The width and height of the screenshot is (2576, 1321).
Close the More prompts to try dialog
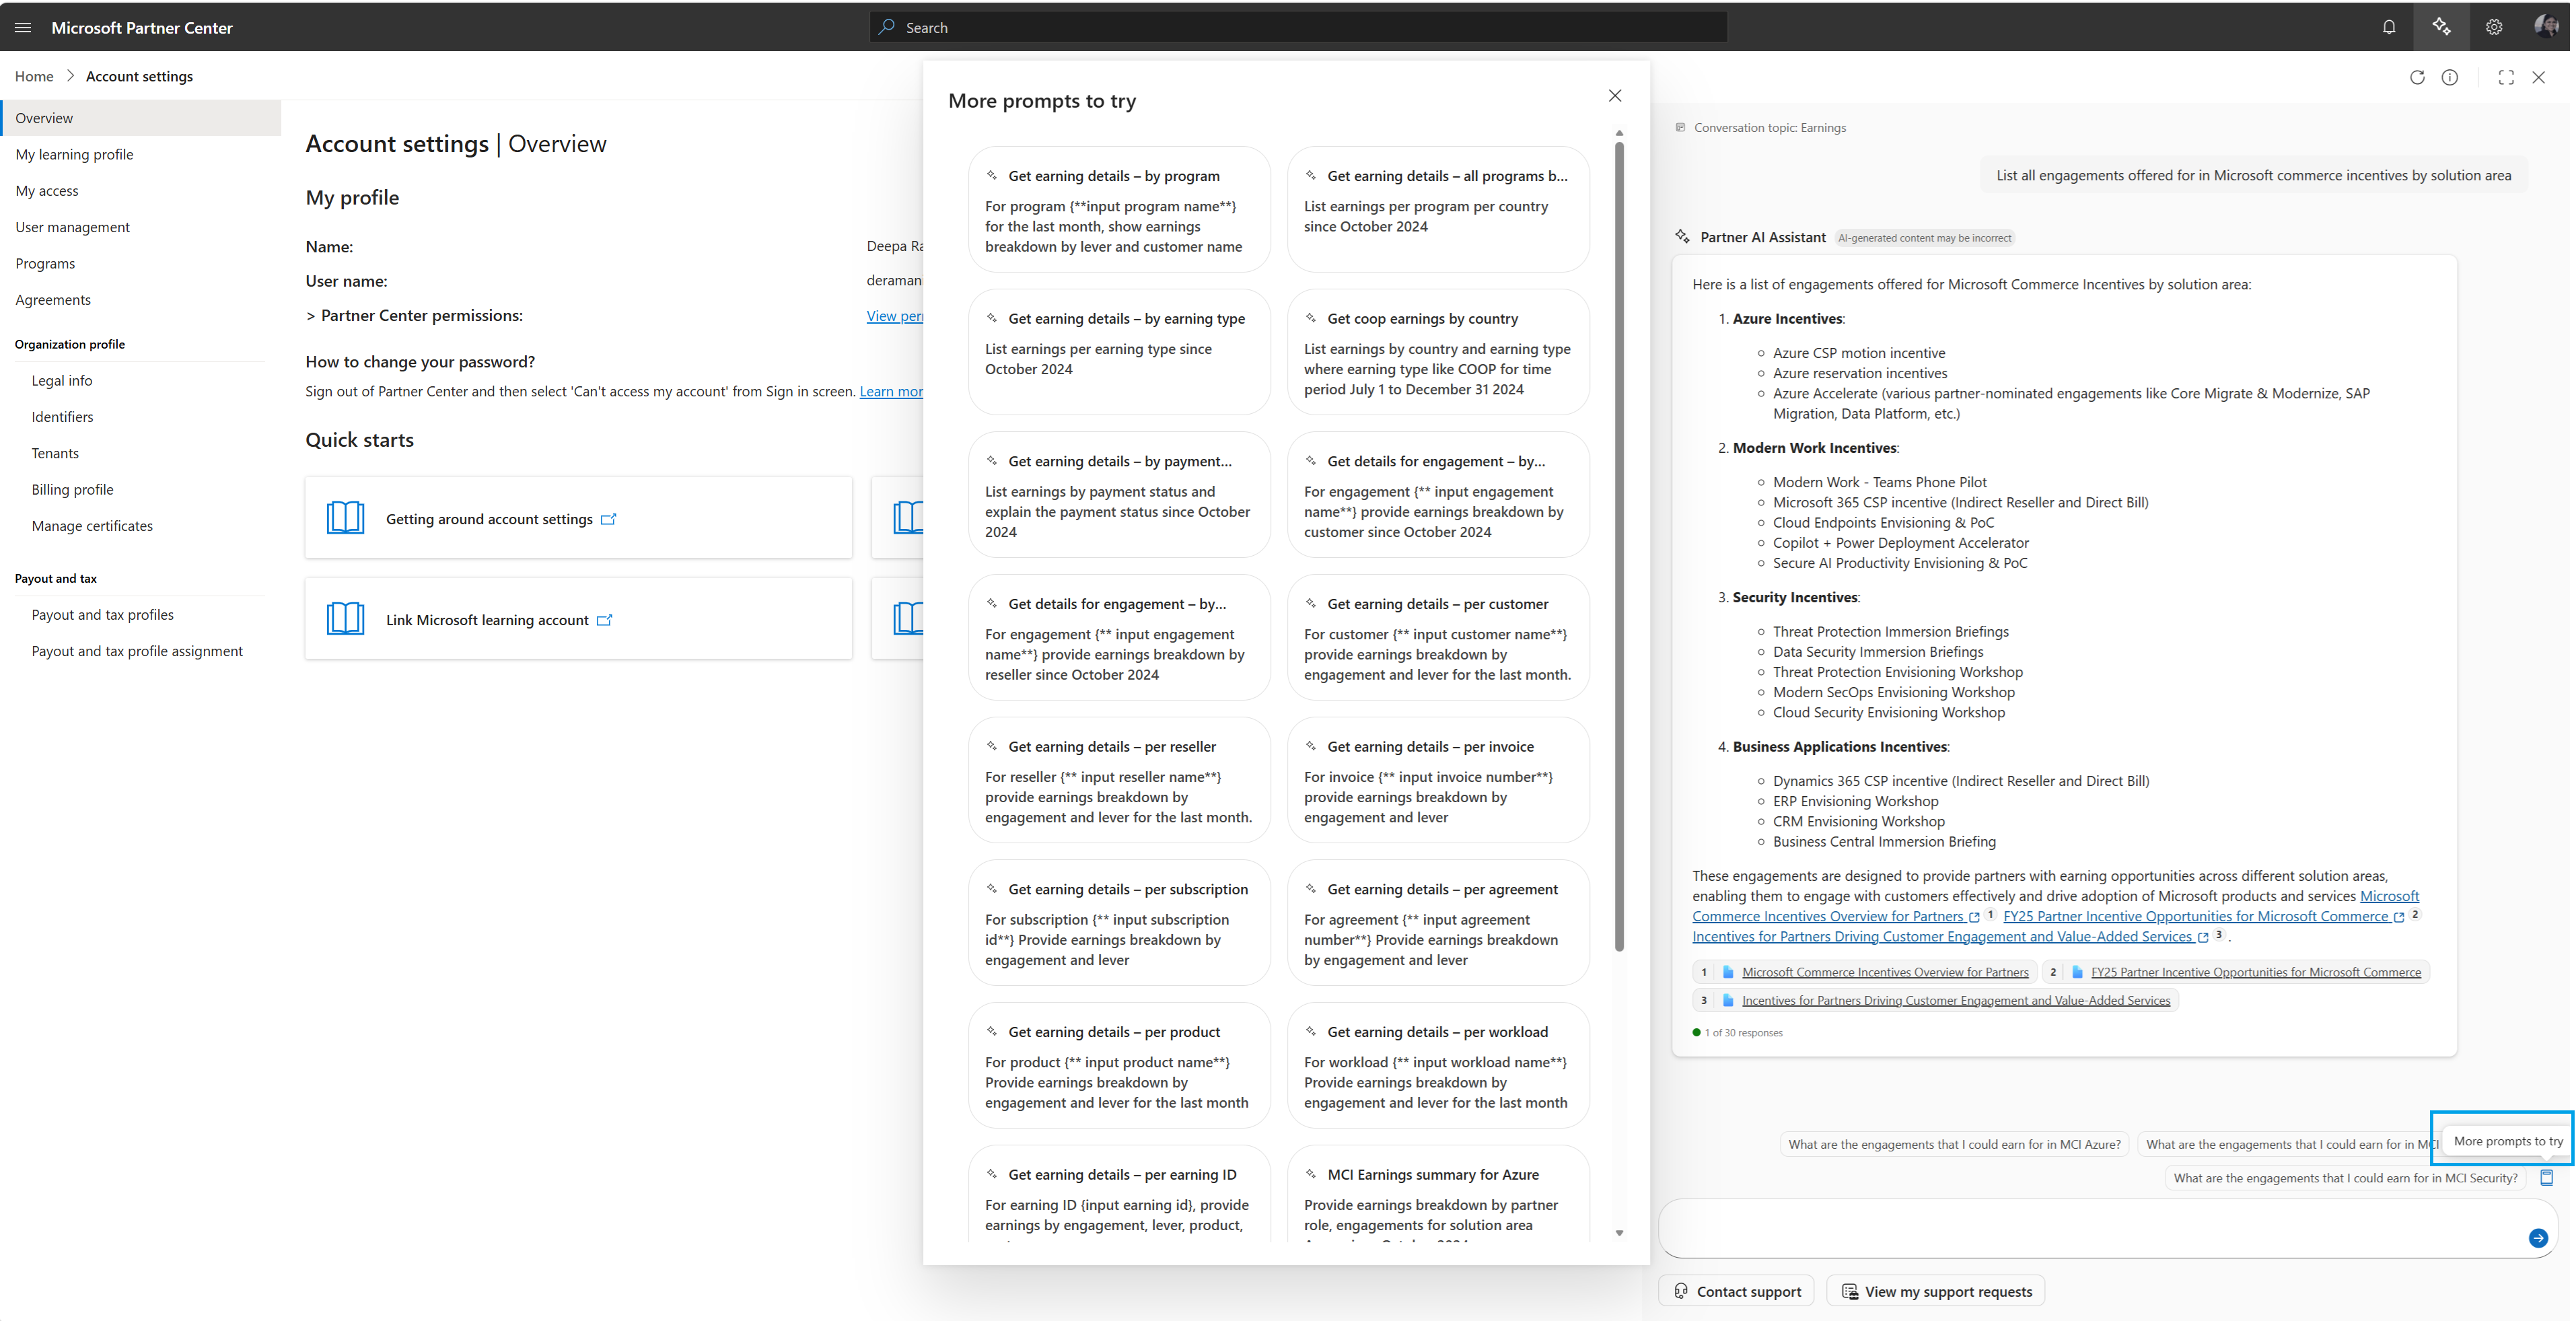[x=1615, y=96]
